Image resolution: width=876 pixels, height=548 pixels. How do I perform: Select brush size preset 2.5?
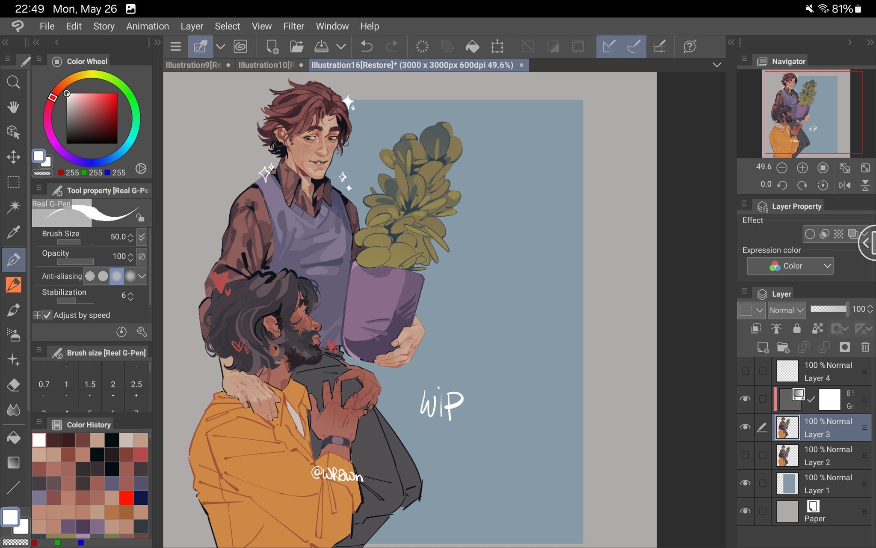pyautogui.click(x=136, y=375)
